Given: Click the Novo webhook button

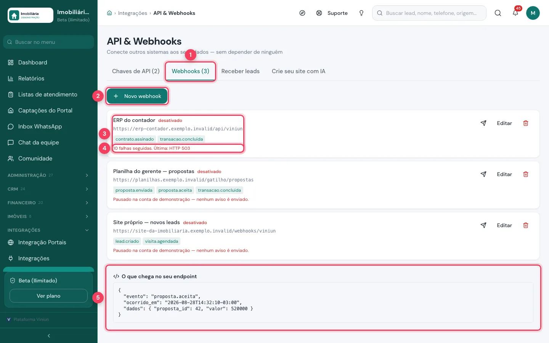Looking at the screenshot, I should coord(137,96).
